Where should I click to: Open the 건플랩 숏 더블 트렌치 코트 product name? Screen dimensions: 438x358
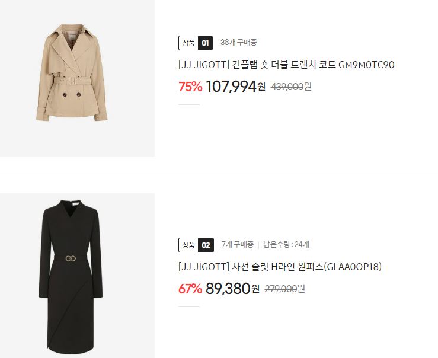(284, 65)
